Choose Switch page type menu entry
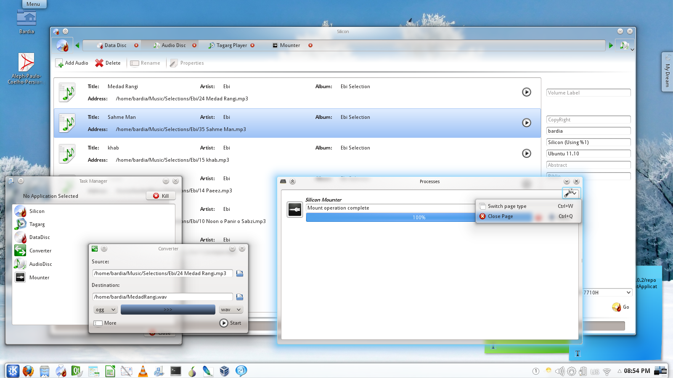The width and height of the screenshot is (673, 378). click(x=528, y=206)
